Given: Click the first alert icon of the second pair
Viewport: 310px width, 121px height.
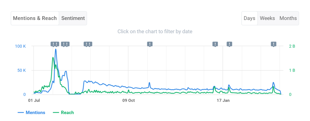Looking at the screenshot, I should point(63,44).
